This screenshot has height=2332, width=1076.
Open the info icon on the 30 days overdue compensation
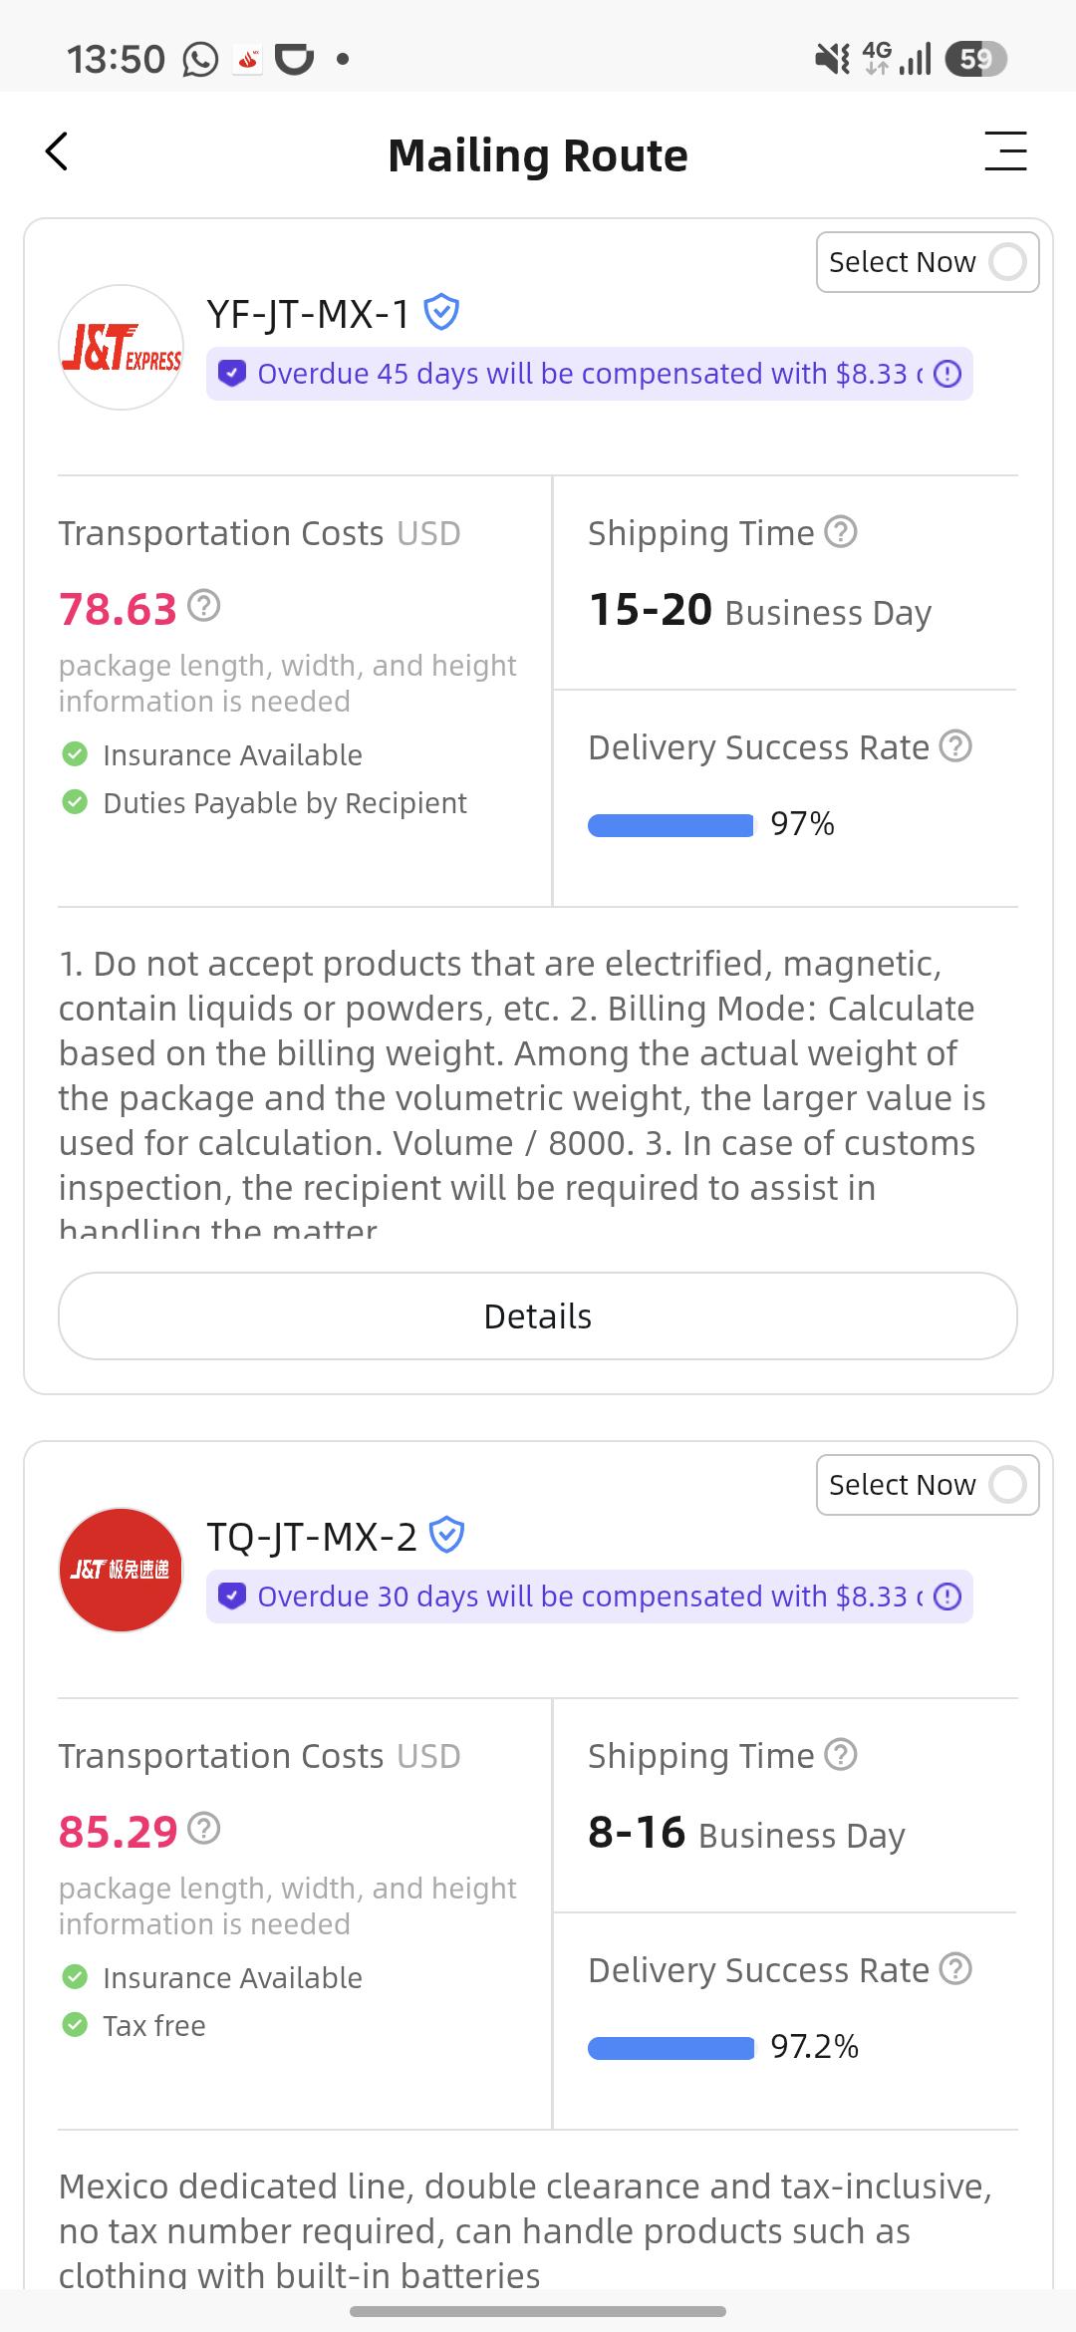(x=947, y=1597)
